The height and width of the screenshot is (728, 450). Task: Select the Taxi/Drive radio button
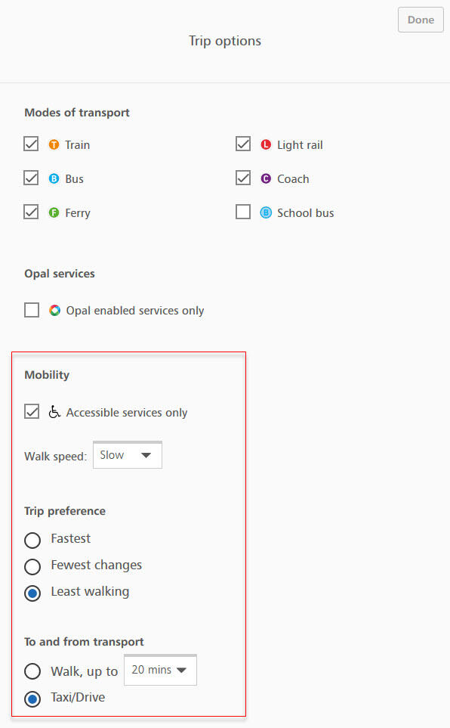click(32, 699)
